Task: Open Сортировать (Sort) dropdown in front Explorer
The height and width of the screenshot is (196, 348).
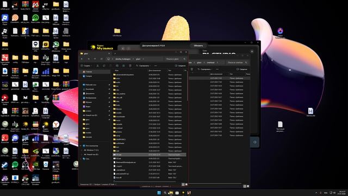Action: 144,66
